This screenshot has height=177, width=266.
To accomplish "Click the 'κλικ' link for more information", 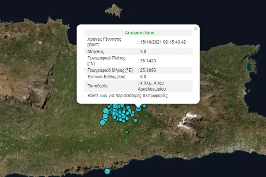I will 104,96.
